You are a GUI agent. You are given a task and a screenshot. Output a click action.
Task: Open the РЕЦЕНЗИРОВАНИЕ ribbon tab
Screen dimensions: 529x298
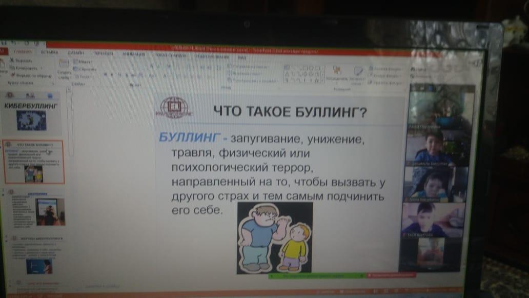point(212,56)
